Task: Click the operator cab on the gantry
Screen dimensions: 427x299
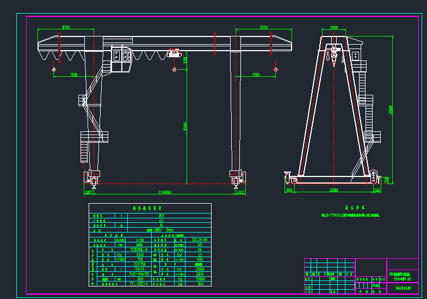Action: click(121, 59)
